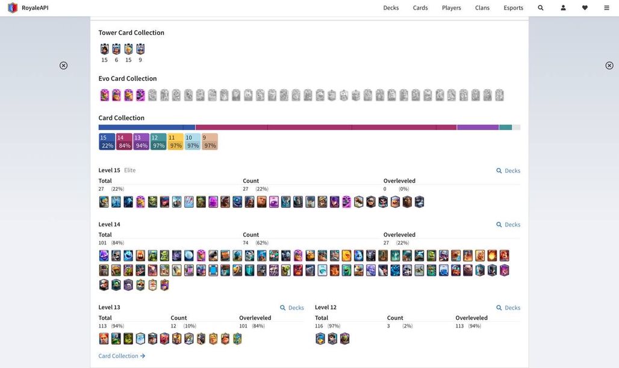Click the "Level 14" section heading
Viewport: 619px width, 368px height.
coord(110,224)
